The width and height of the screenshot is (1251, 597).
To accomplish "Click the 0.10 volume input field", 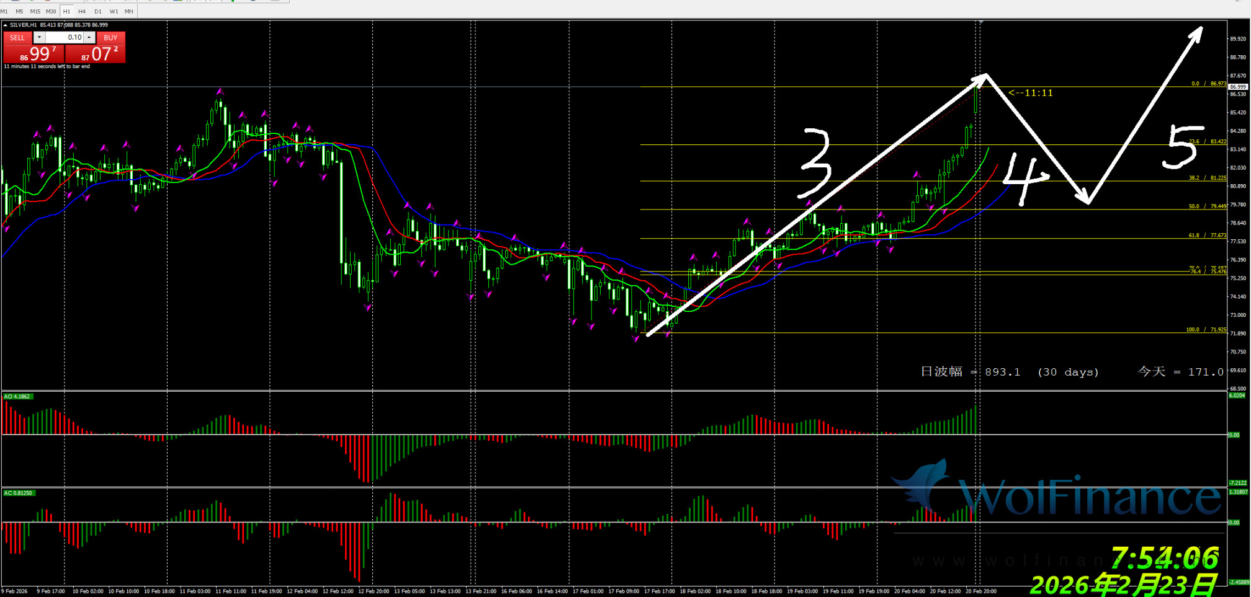I will click(x=65, y=38).
